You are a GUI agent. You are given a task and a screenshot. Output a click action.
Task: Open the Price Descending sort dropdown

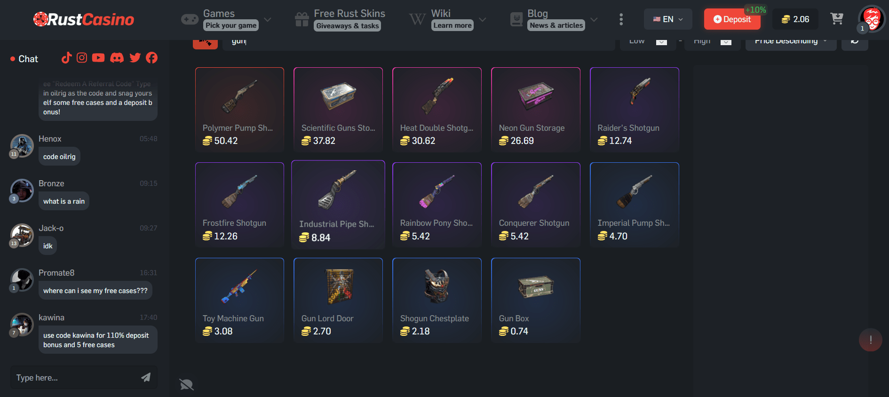coord(791,41)
